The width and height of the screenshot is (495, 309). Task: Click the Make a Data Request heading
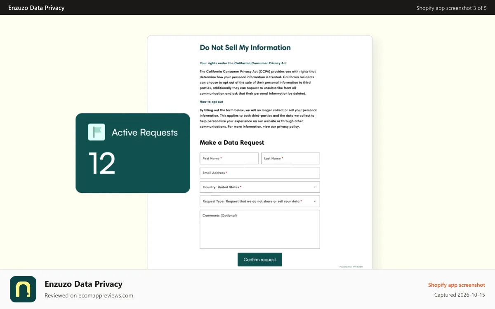pos(232,143)
